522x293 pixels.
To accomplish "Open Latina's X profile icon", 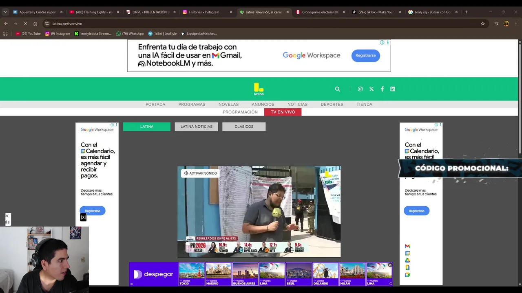I will coord(372,89).
